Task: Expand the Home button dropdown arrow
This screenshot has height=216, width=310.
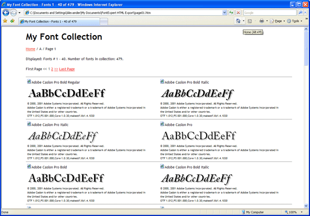Action: click(x=243, y=21)
